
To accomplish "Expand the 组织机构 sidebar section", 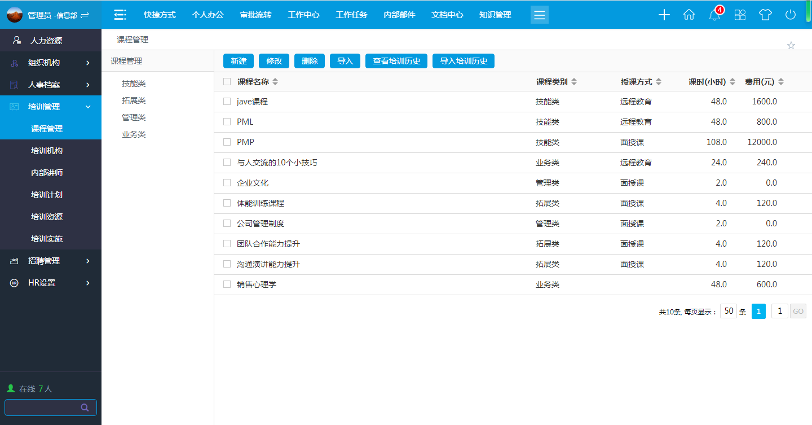I will point(88,63).
